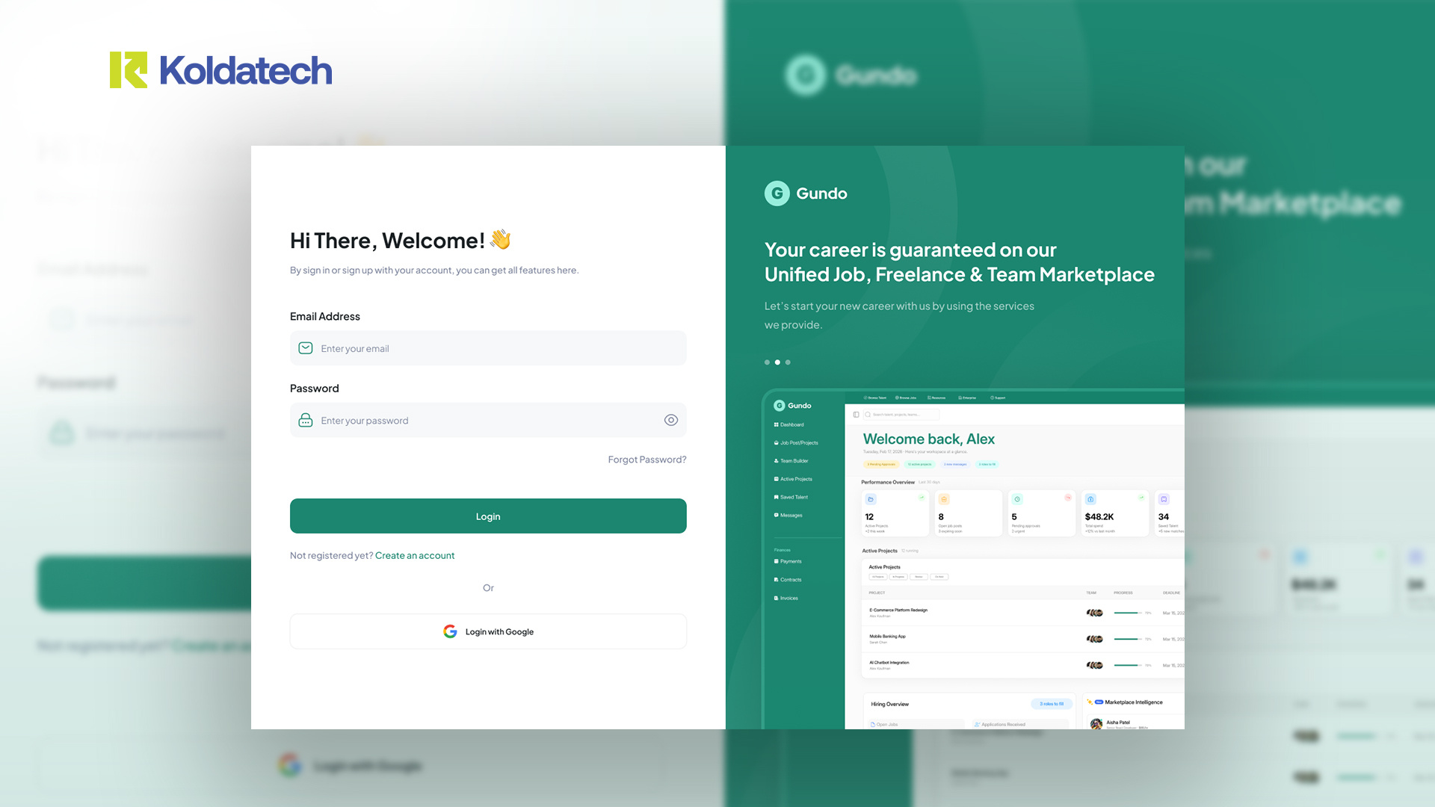
Task: Open Contracts in sidebar
Action: (788, 580)
